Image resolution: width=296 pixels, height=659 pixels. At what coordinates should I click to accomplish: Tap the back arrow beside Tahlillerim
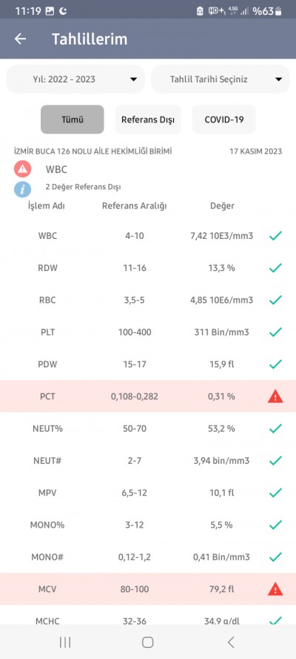point(20,39)
